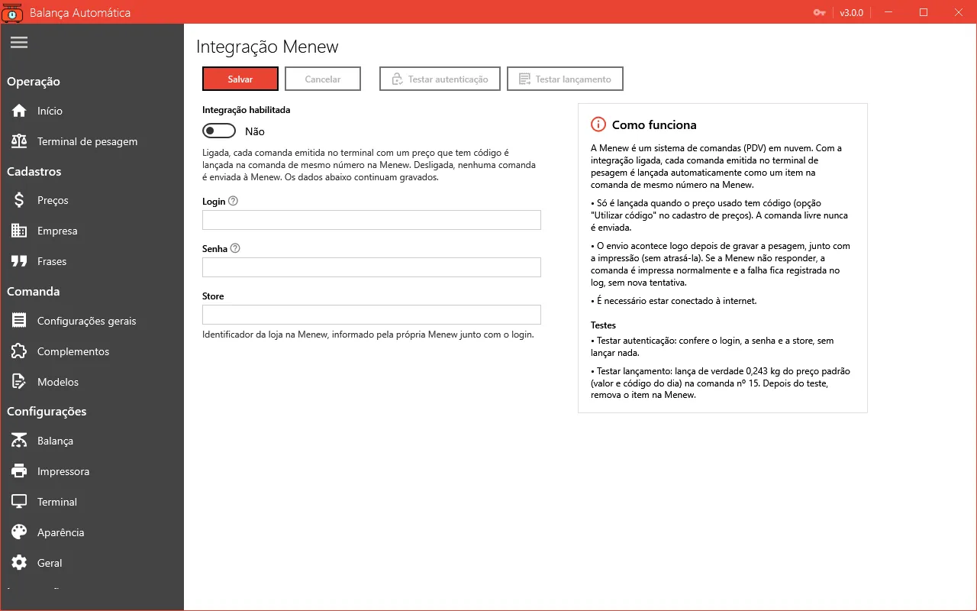Click the Modelos document edit icon

19,382
